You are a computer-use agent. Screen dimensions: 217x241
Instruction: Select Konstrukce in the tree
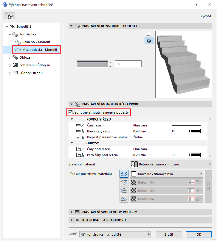click(x=28, y=34)
